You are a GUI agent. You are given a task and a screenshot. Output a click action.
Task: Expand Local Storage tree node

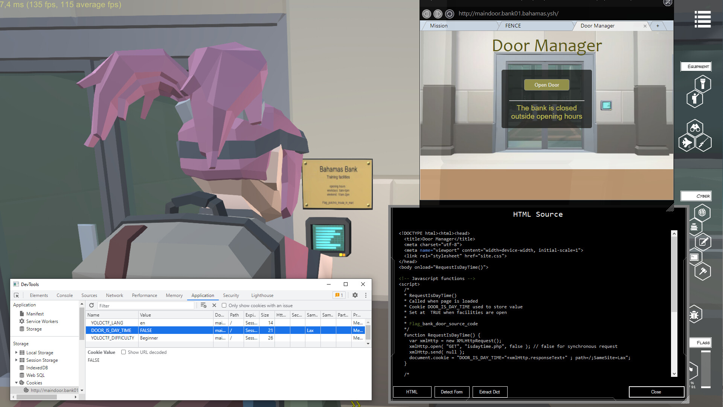pyautogui.click(x=16, y=353)
